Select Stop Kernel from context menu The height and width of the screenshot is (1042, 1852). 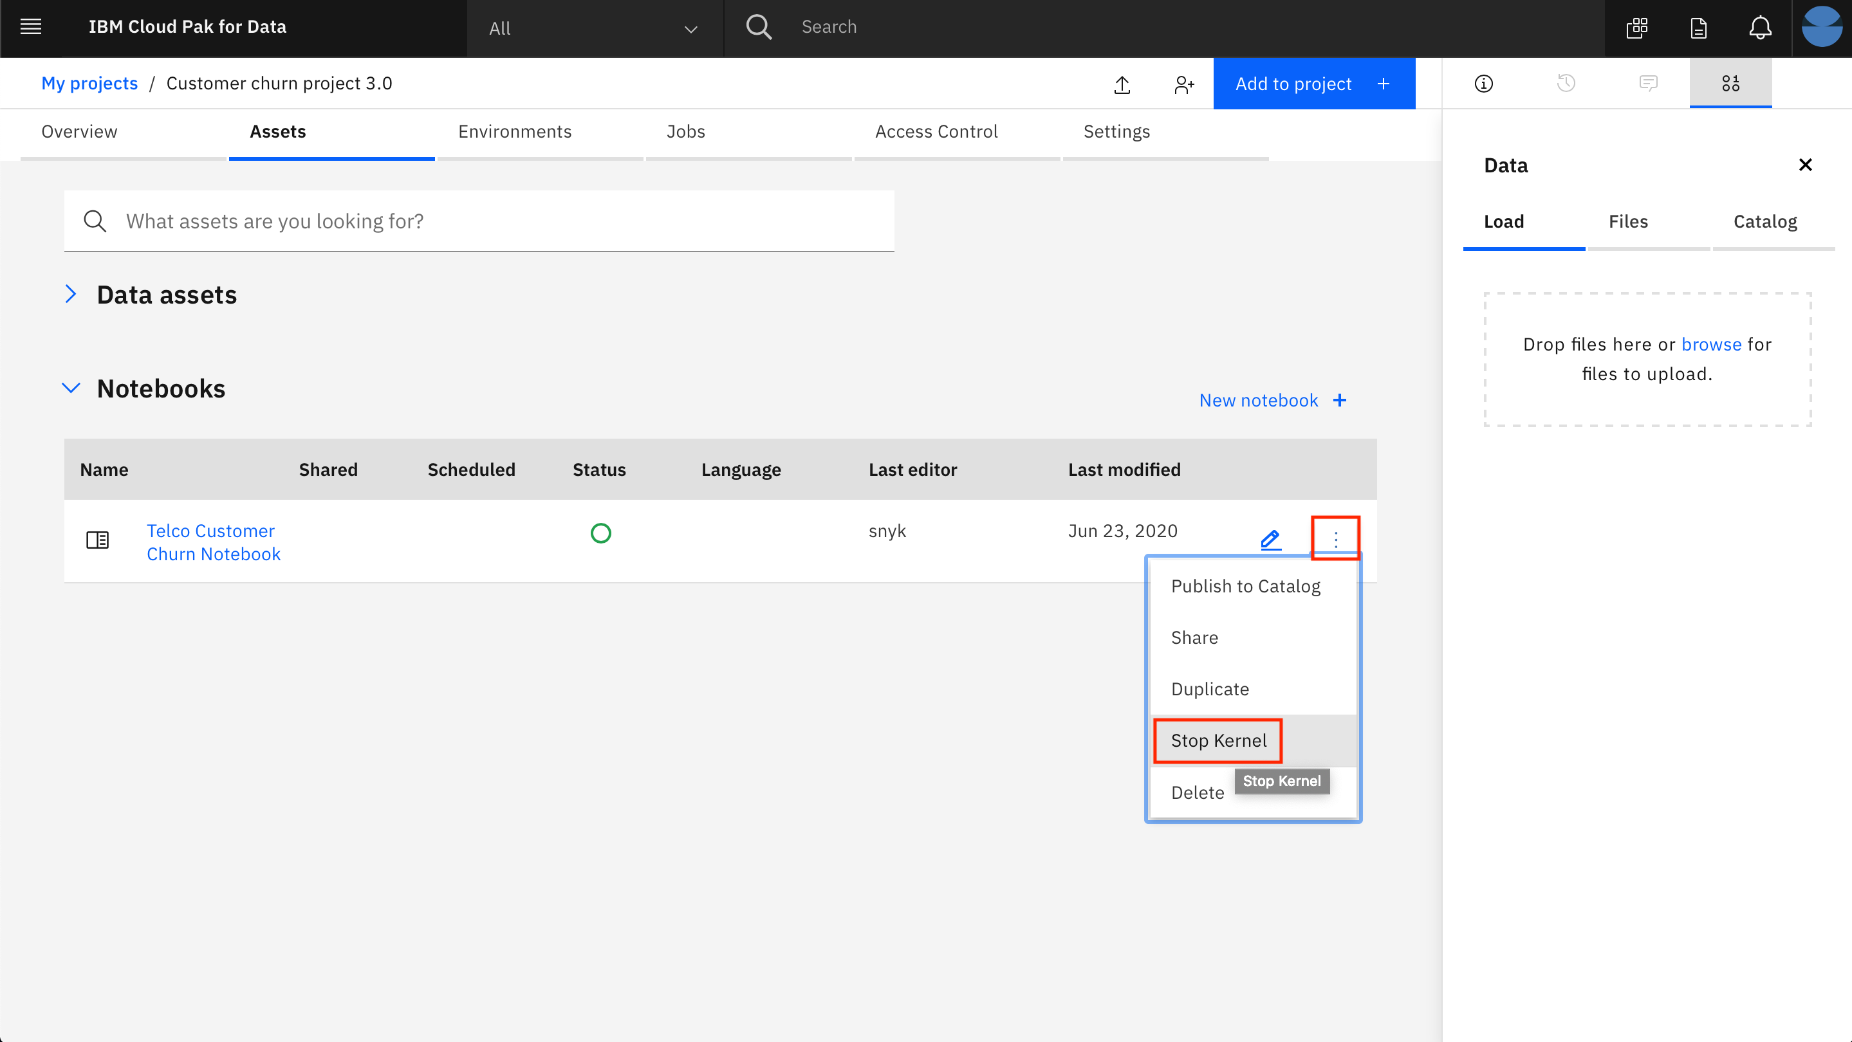coord(1218,740)
